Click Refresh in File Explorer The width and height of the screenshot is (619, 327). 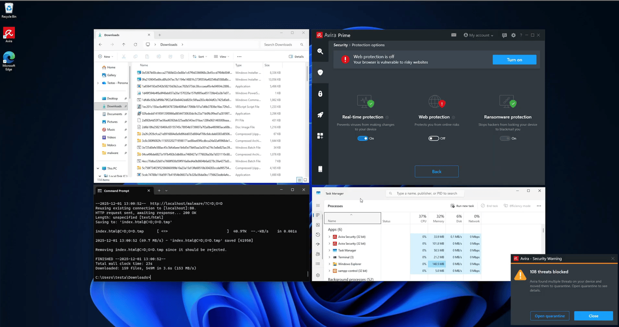pos(135,45)
